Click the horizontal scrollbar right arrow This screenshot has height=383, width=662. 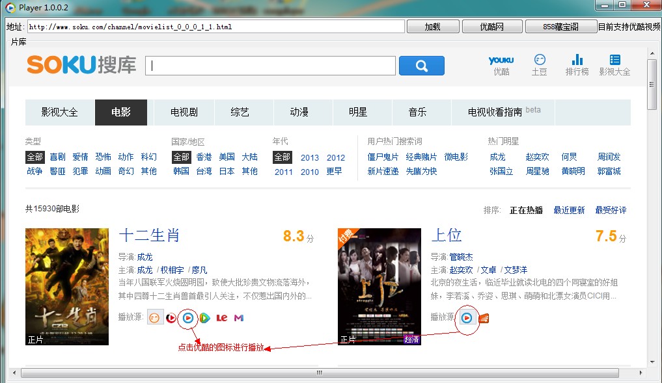[641, 373]
